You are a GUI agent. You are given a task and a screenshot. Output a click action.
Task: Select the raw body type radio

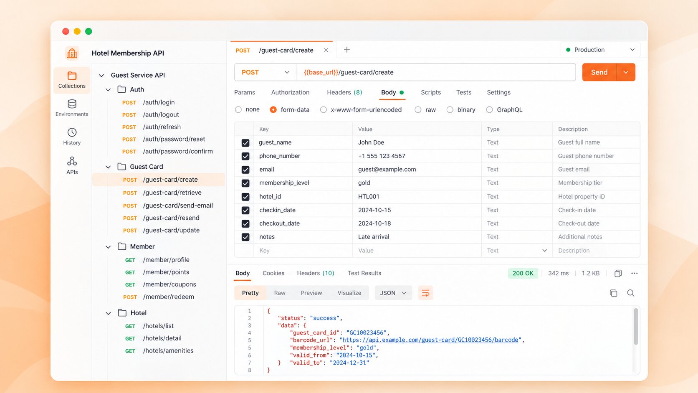[418, 109]
